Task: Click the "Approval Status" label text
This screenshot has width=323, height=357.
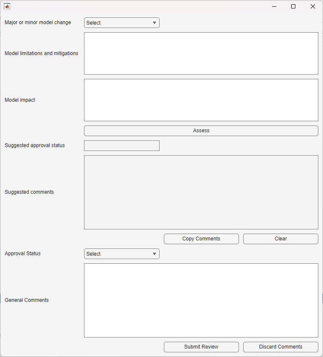Action: (x=22, y=254)
